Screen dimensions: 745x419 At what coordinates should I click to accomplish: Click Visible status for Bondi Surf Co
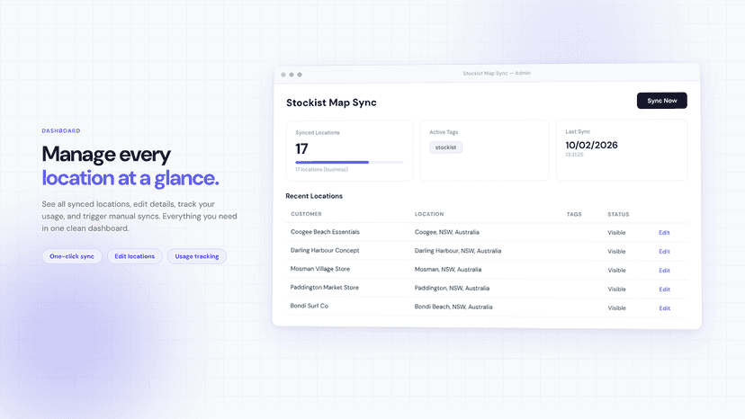(x=616, y=308)
